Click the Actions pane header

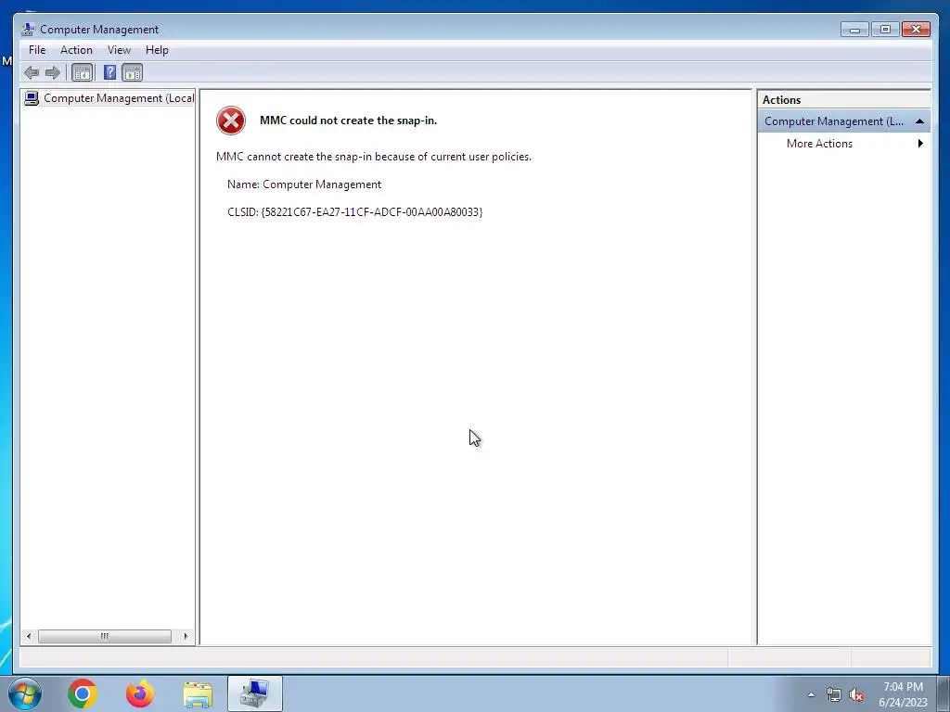point(843,100)
